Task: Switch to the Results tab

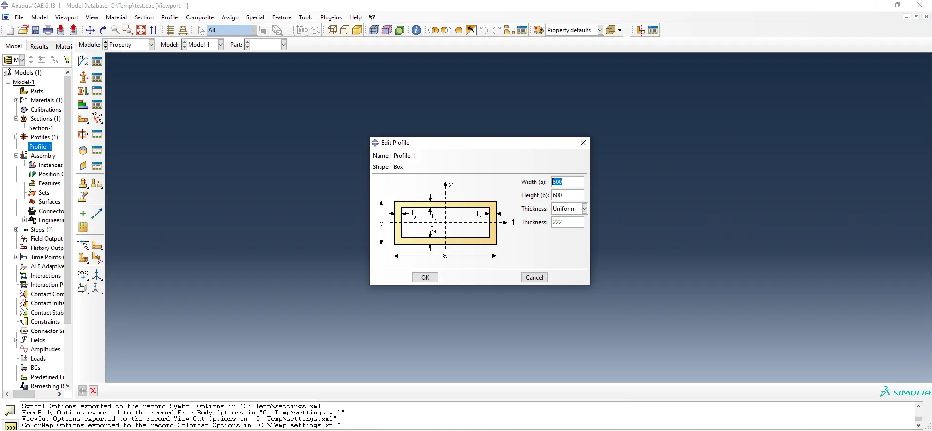Action: (39, 46)
